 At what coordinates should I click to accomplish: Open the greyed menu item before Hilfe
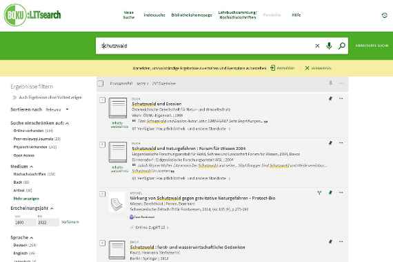(272, 15)
